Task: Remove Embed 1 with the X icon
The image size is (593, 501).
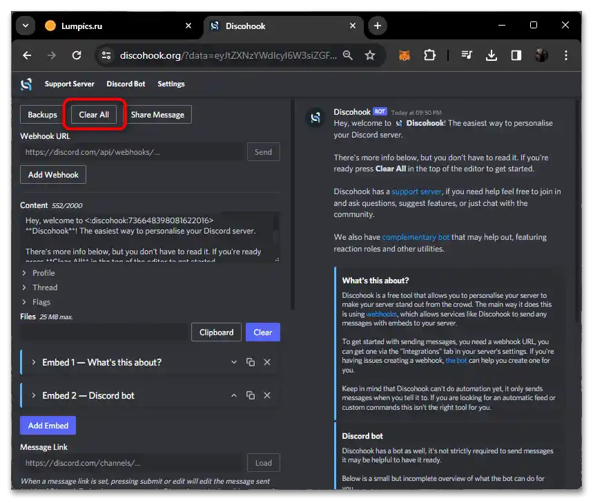Action: tap(267, 362)
